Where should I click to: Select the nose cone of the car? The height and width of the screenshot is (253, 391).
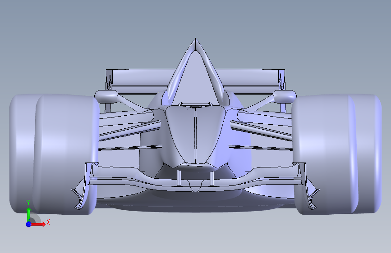[x=195, y=136]
